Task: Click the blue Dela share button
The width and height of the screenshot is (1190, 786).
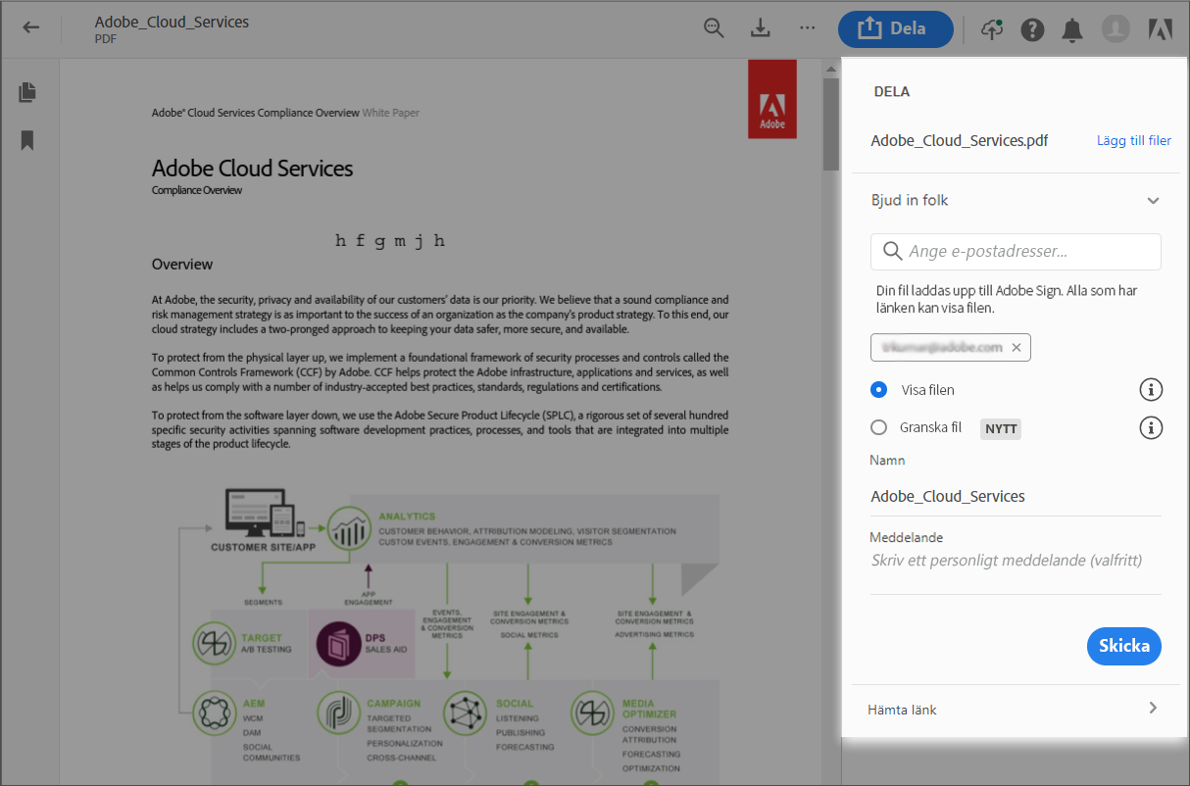Action: (895, 29)
